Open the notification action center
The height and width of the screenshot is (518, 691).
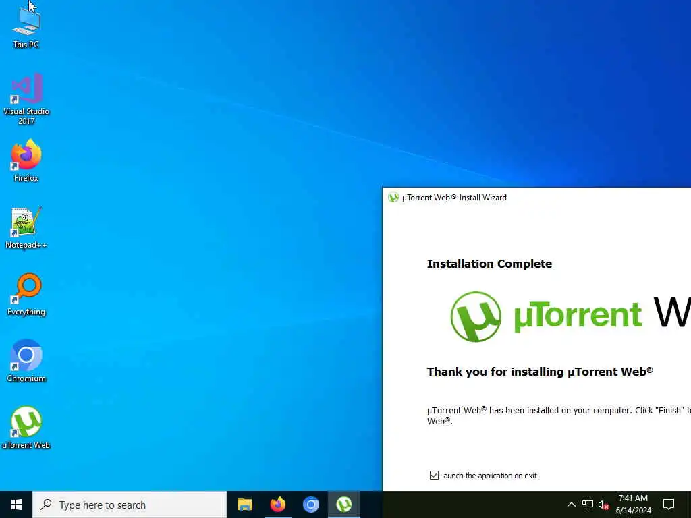[669, 505]
